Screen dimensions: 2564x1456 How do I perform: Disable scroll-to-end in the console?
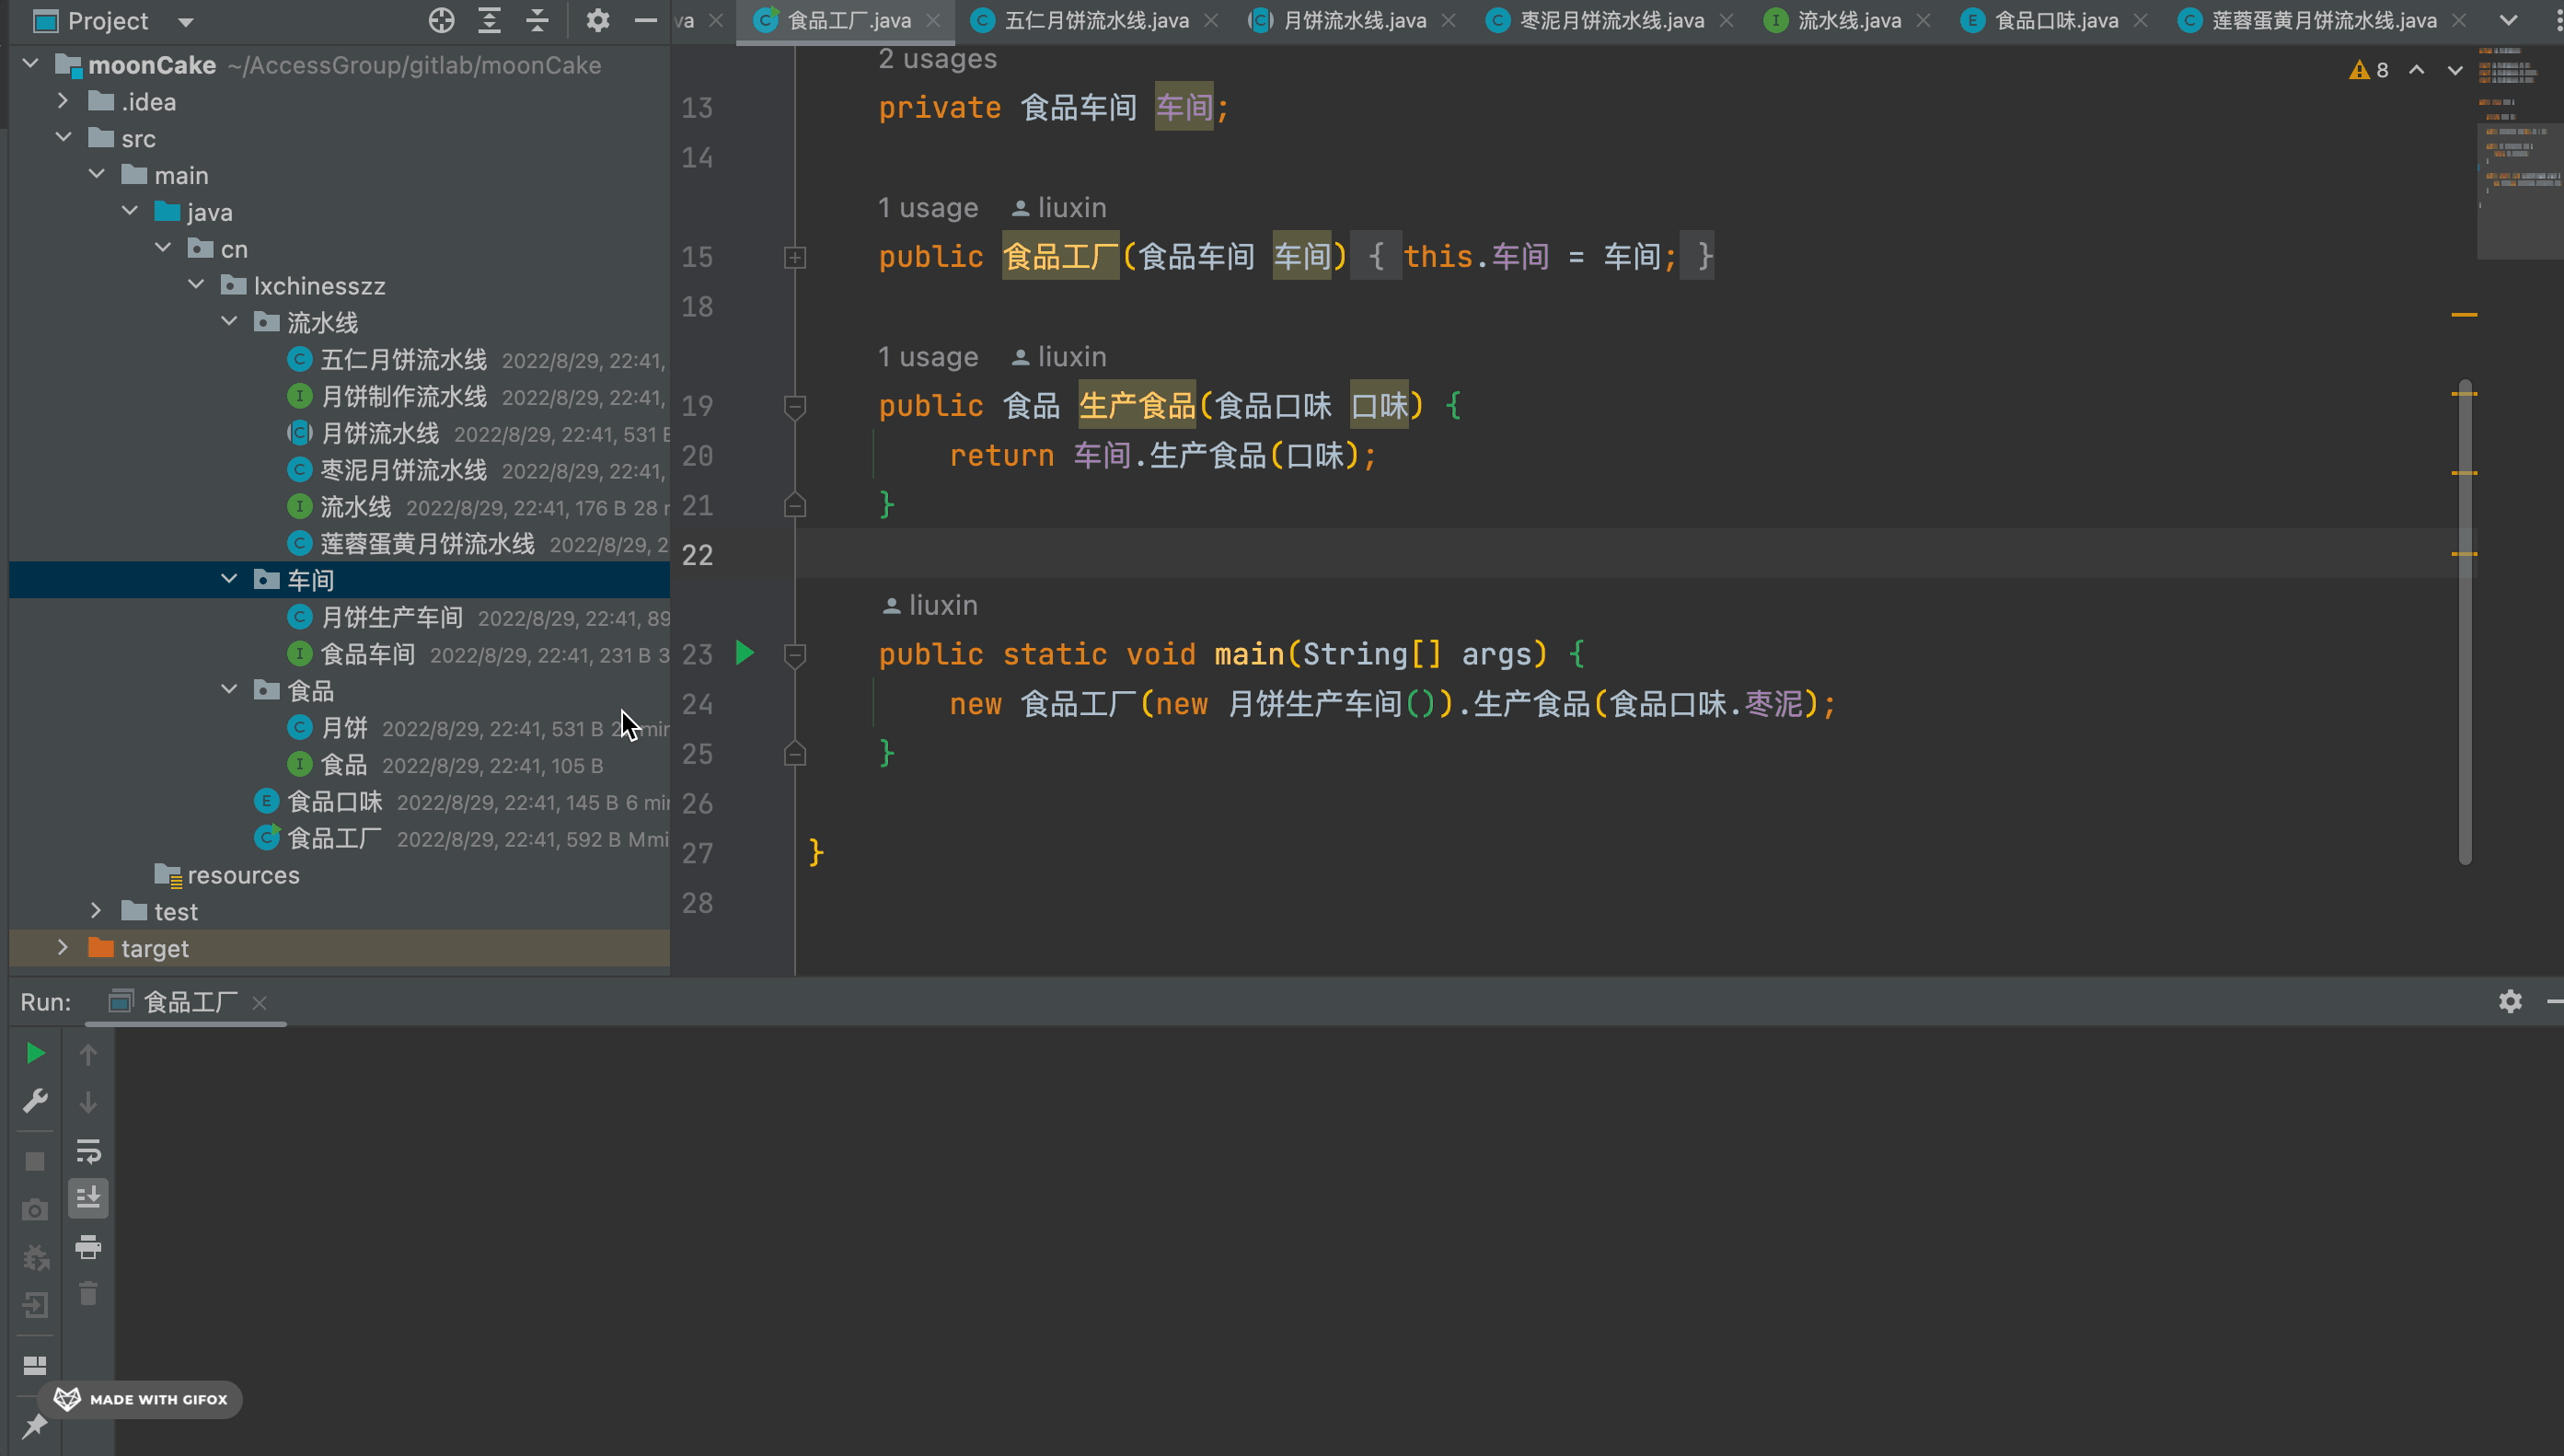pos(88,1198)
